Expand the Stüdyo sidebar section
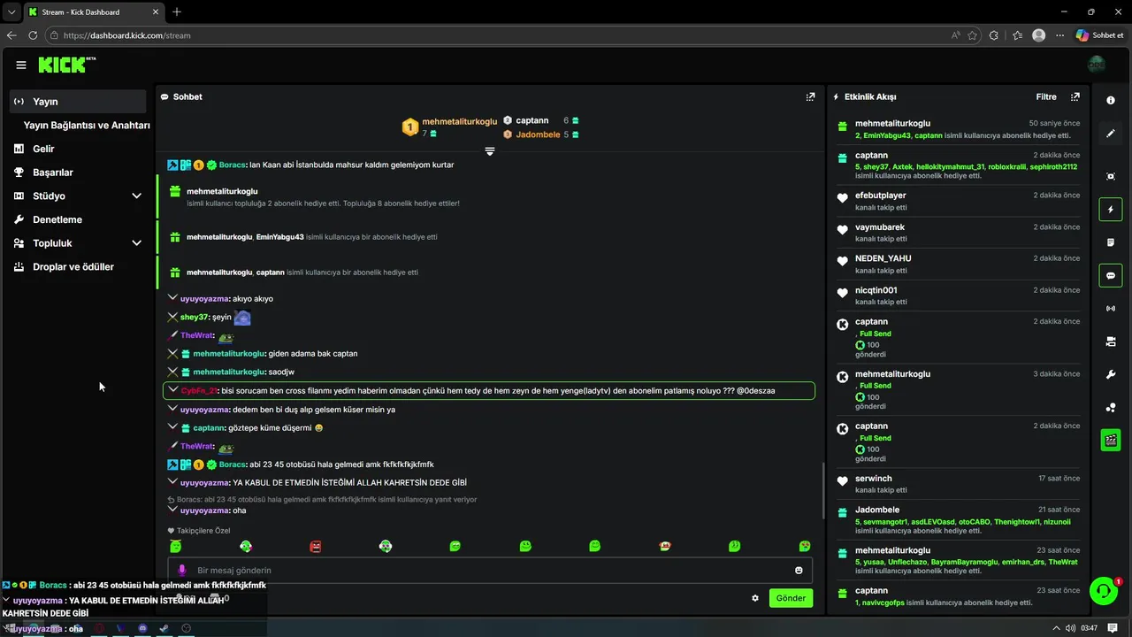The height and width of the screenshot is (637, 1132). 136,196
